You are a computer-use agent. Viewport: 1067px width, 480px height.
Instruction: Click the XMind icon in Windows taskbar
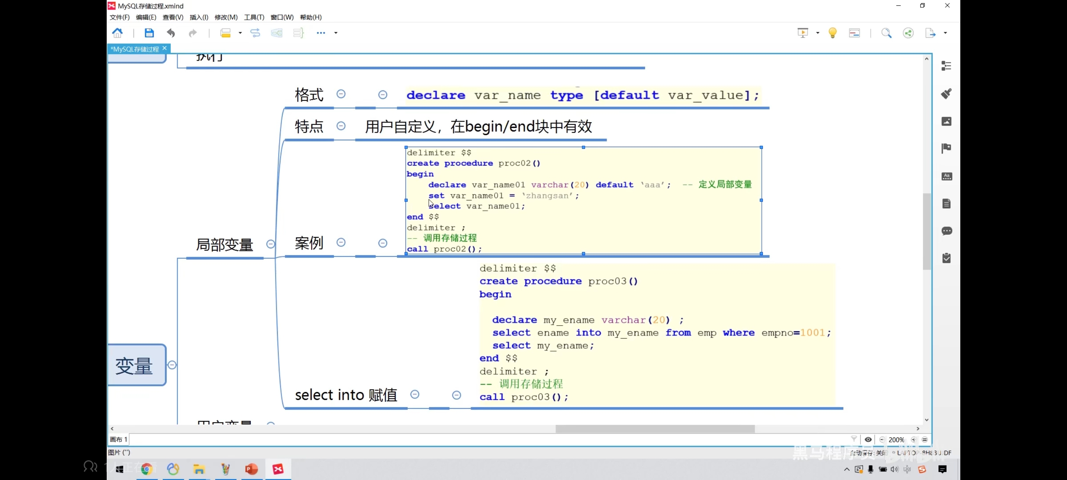tap(278, 469)
